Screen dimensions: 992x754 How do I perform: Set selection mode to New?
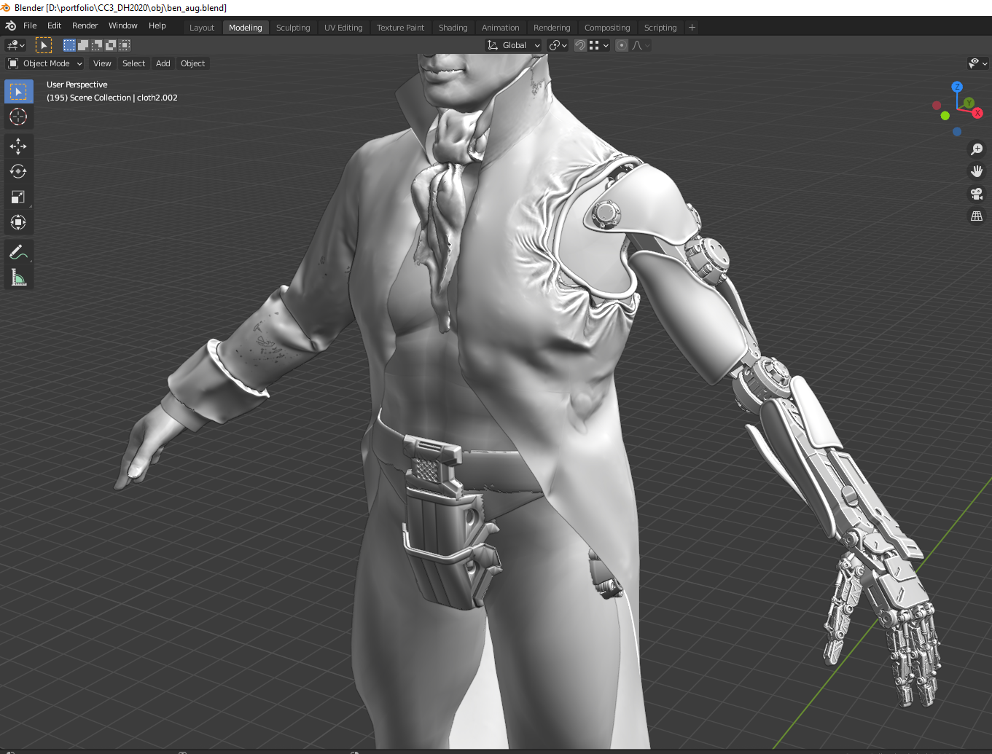pyautogui.click(x=69, y=45)
